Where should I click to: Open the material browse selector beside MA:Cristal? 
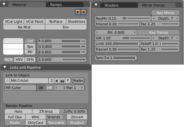coord(7,81)
